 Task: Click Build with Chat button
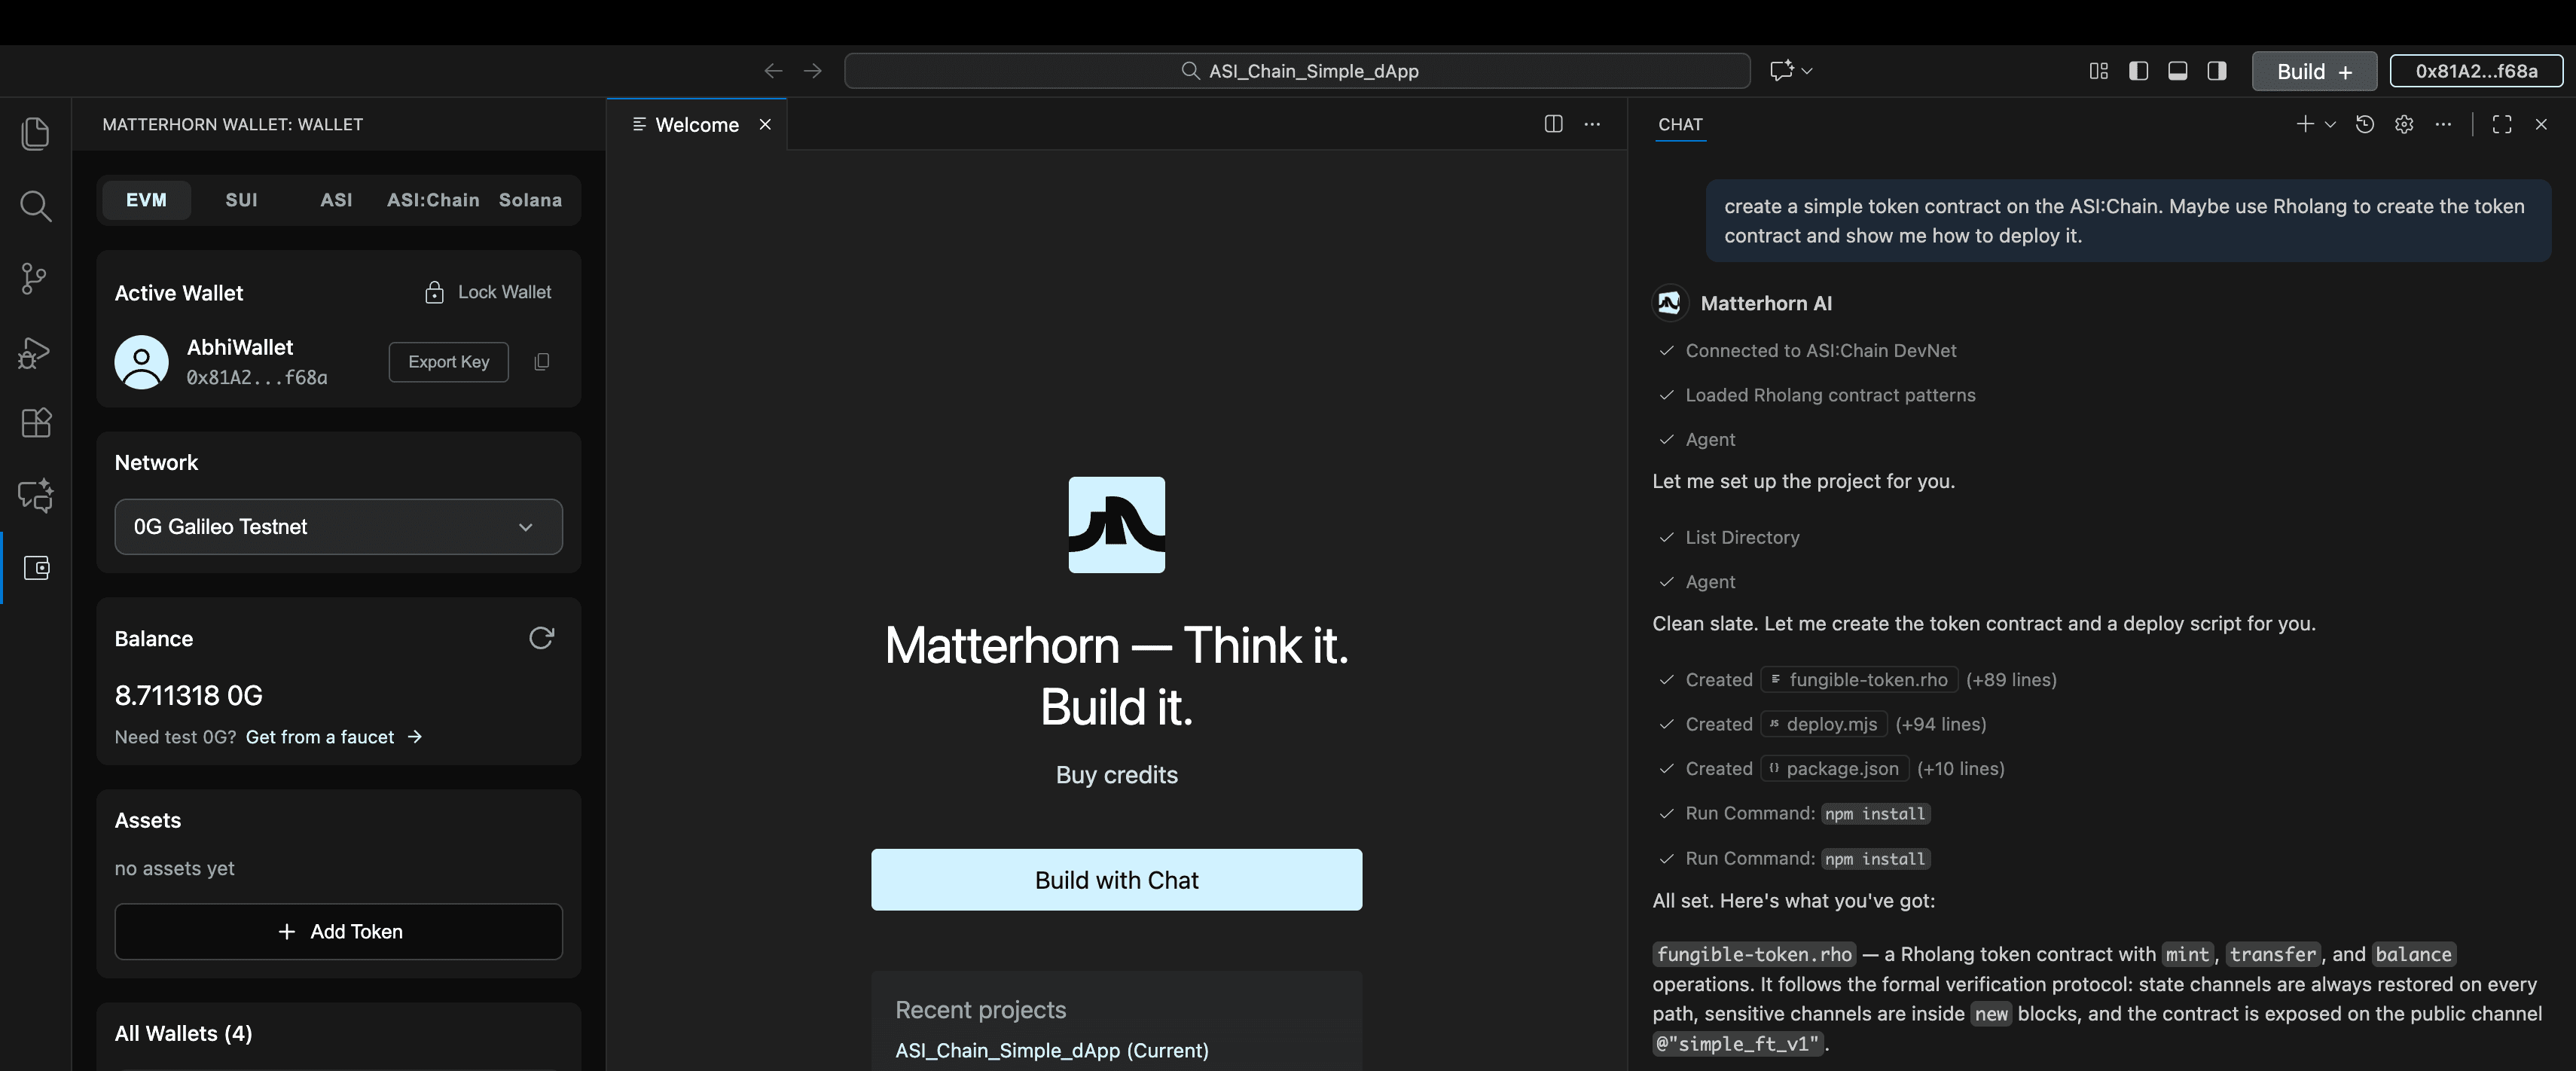(1116, 880)
